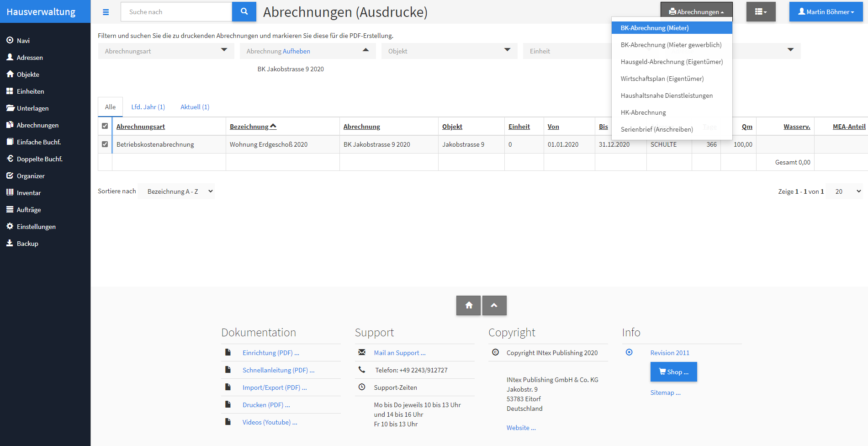
Task: Click the Einrichtung (PDF) document icon
Action: click(228, 352)
